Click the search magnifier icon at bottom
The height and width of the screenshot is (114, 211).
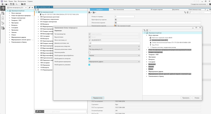coord(37,112)
